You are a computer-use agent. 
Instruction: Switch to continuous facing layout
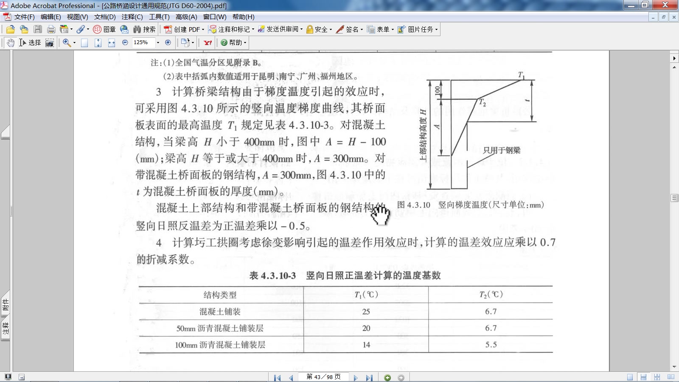click(657, 377)
